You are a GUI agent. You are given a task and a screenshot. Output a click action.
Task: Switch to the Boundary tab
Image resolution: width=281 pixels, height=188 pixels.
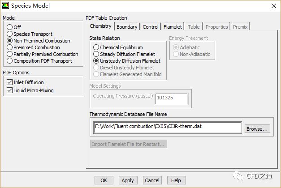[x=127, y=27]
